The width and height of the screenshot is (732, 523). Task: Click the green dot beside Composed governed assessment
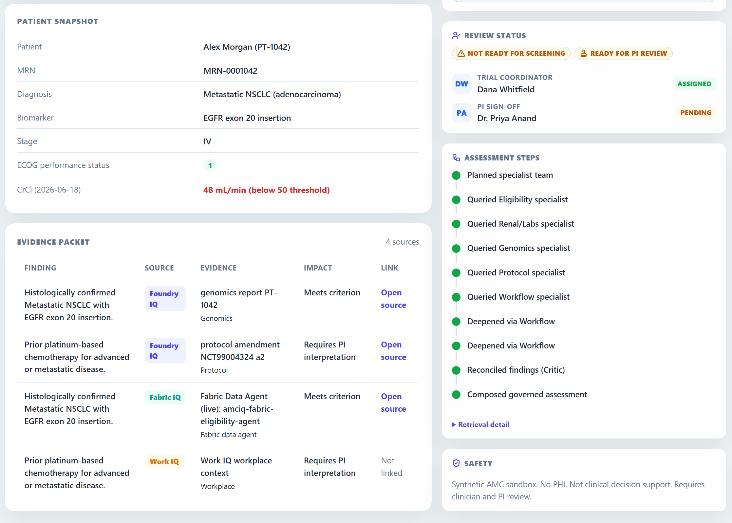click(456, 395)
